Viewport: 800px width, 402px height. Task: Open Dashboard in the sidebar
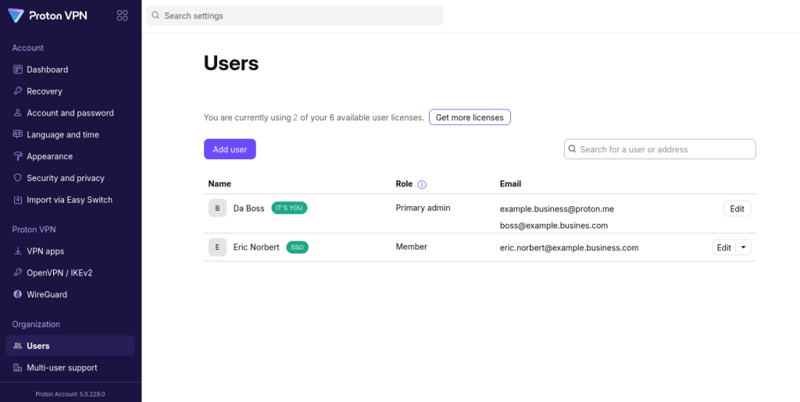pos(70,69)
